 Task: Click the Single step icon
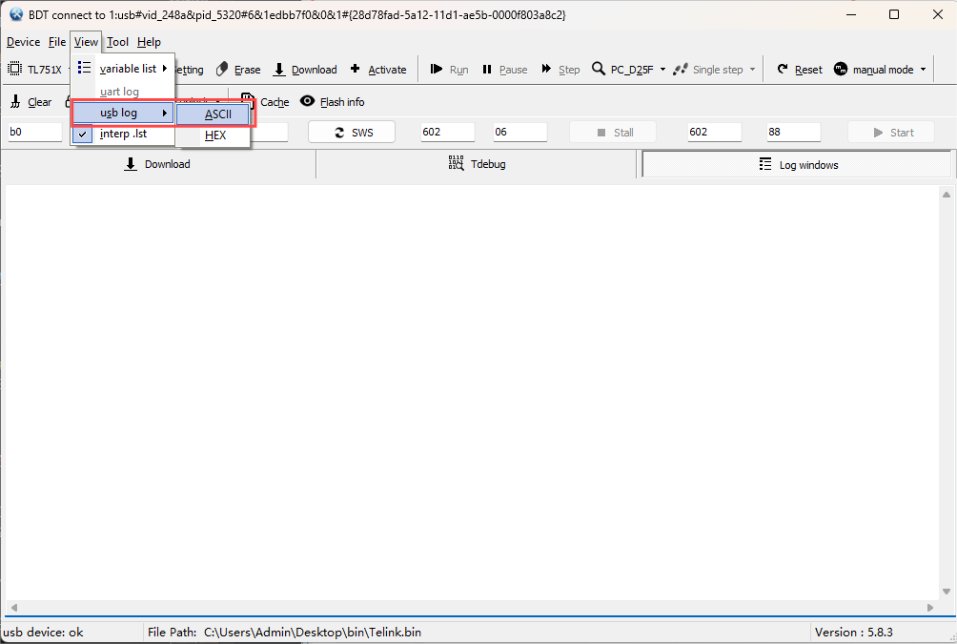click(680, 69)
